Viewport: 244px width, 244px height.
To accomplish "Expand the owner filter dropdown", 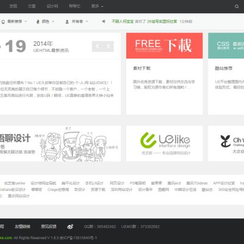I will (79, 21).
